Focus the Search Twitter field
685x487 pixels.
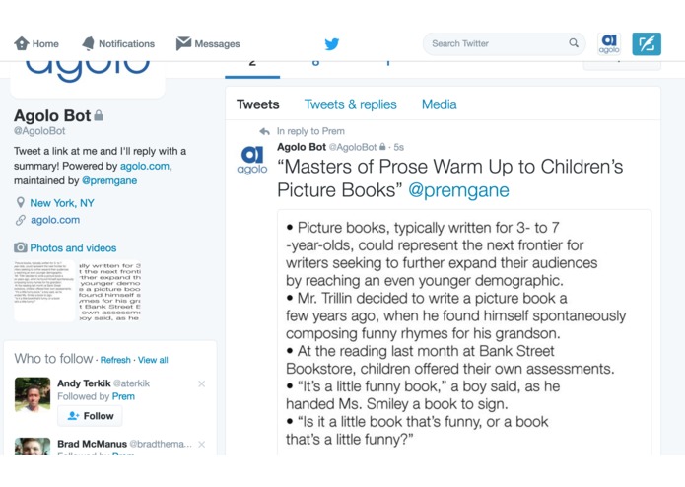coord(504,43)
